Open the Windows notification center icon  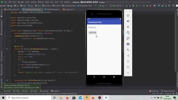coord(175,98)
